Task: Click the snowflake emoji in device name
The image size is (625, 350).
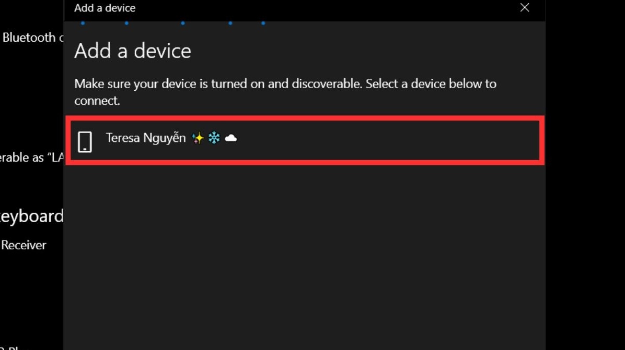Action: 214,138
